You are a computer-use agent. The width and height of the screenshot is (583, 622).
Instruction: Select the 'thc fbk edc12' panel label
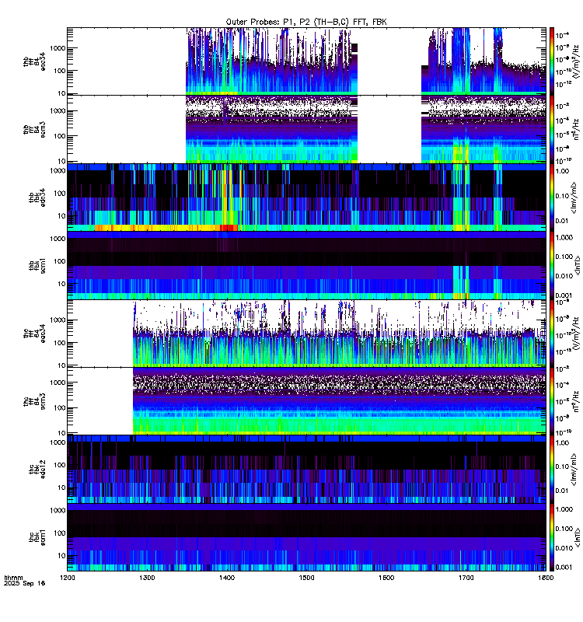click(x=37, y=470)
